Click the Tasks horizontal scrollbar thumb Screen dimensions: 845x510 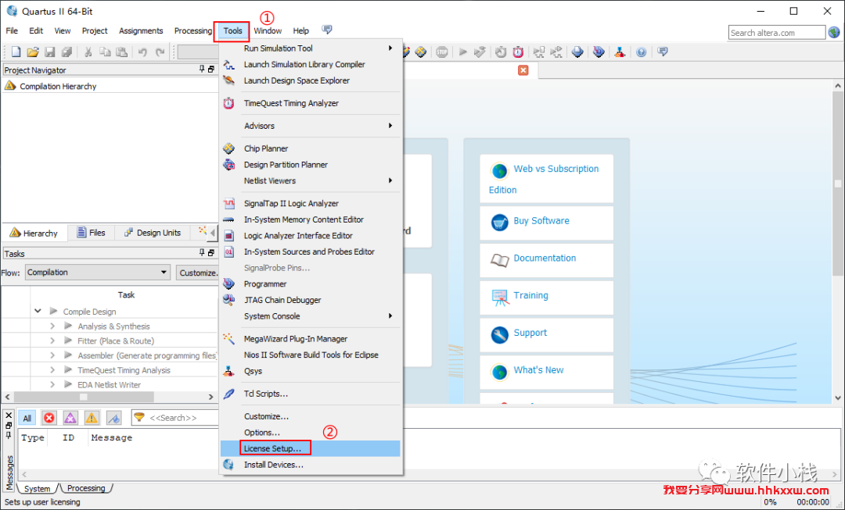[84, 397]
